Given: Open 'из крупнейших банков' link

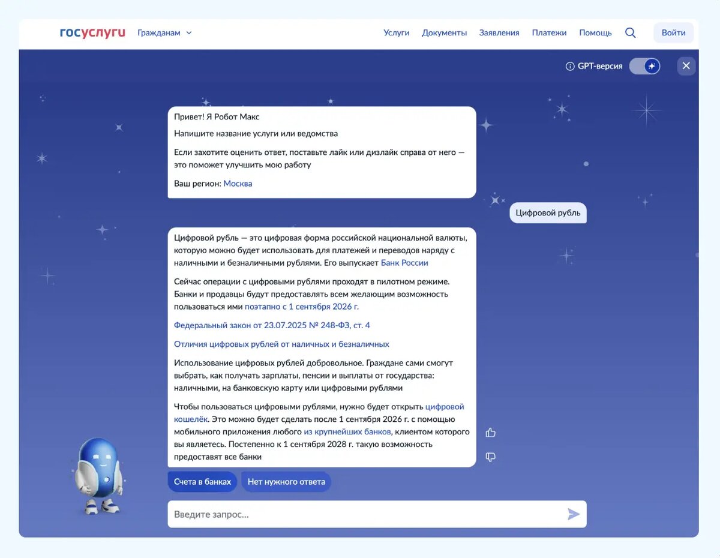Looking at the screenshot, I should pyautogui.click(x=347, y=432).
